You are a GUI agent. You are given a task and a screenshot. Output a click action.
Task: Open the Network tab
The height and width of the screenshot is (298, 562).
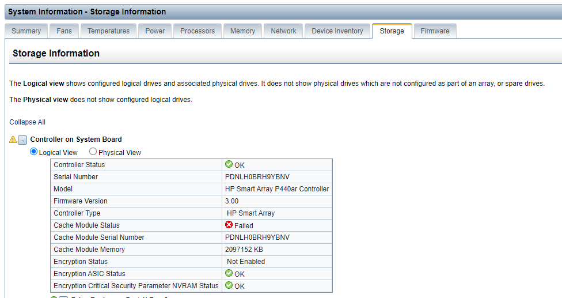(283, 31)
